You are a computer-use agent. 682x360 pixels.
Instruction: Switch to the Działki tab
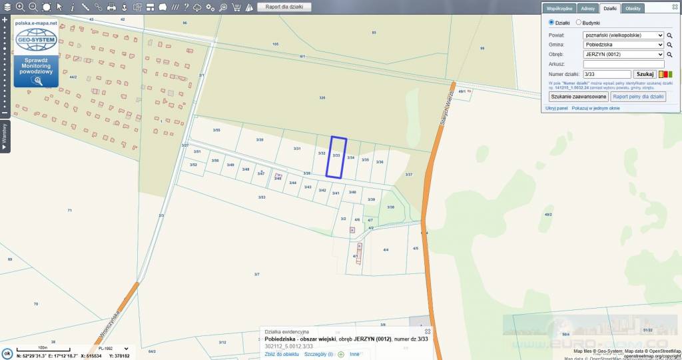610,9
